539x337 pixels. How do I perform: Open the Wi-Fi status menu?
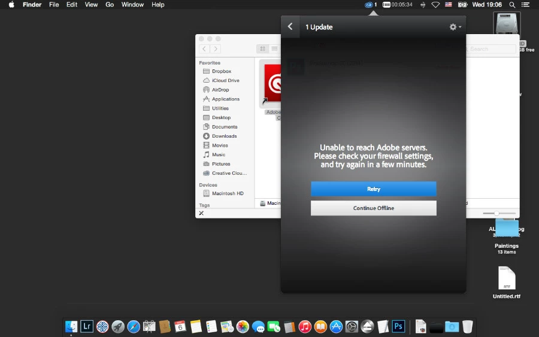tap(435, 5)
